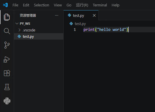Open the Selection menu
This screenshot has width=155, height=112.
pyautogui.click(x=41, y=5)
